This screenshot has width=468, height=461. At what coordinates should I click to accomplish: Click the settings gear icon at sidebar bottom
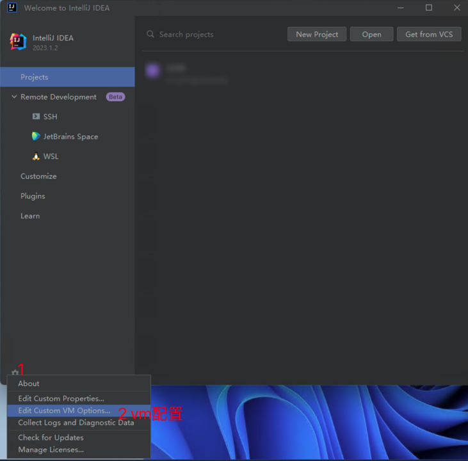pyautogui.click(x=15, y=372)
